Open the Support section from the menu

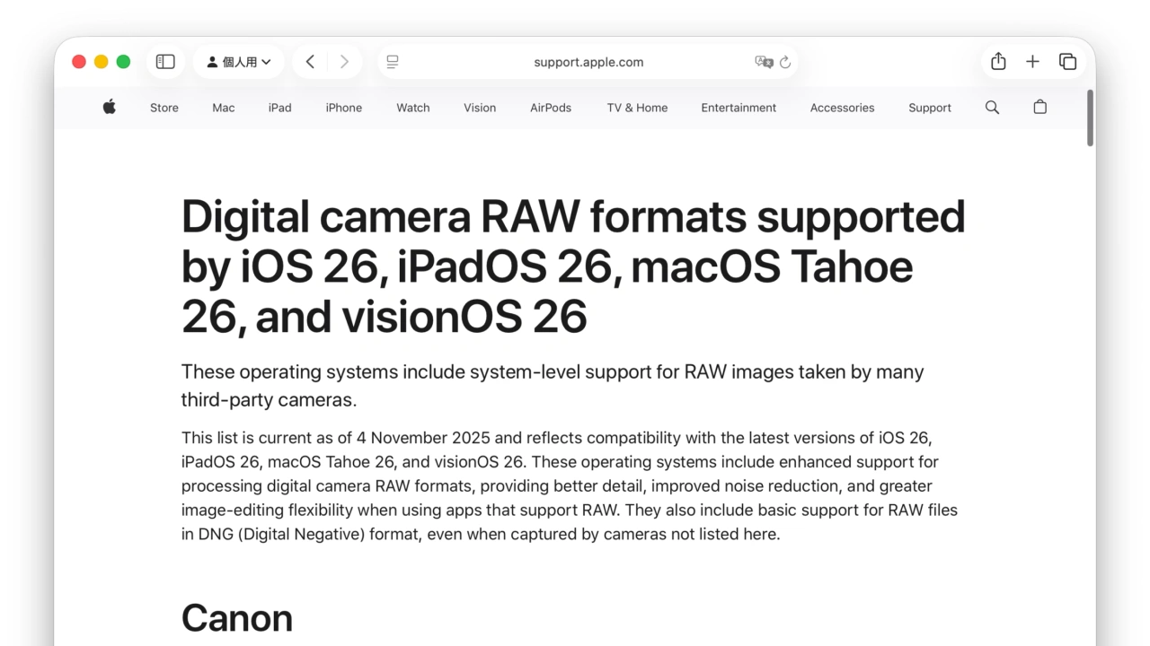click(x=929, y=107)
